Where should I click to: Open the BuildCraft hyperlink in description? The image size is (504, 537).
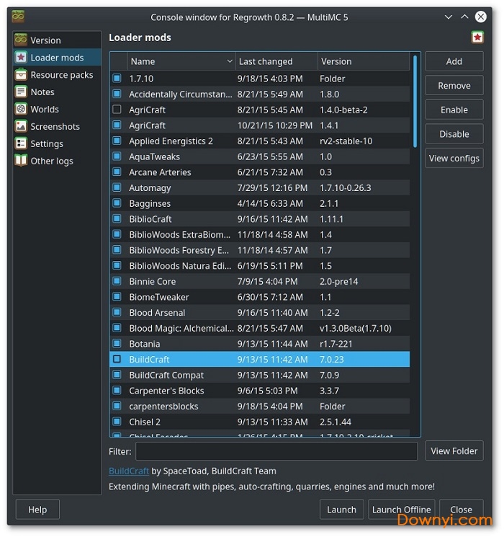[129, 471]
